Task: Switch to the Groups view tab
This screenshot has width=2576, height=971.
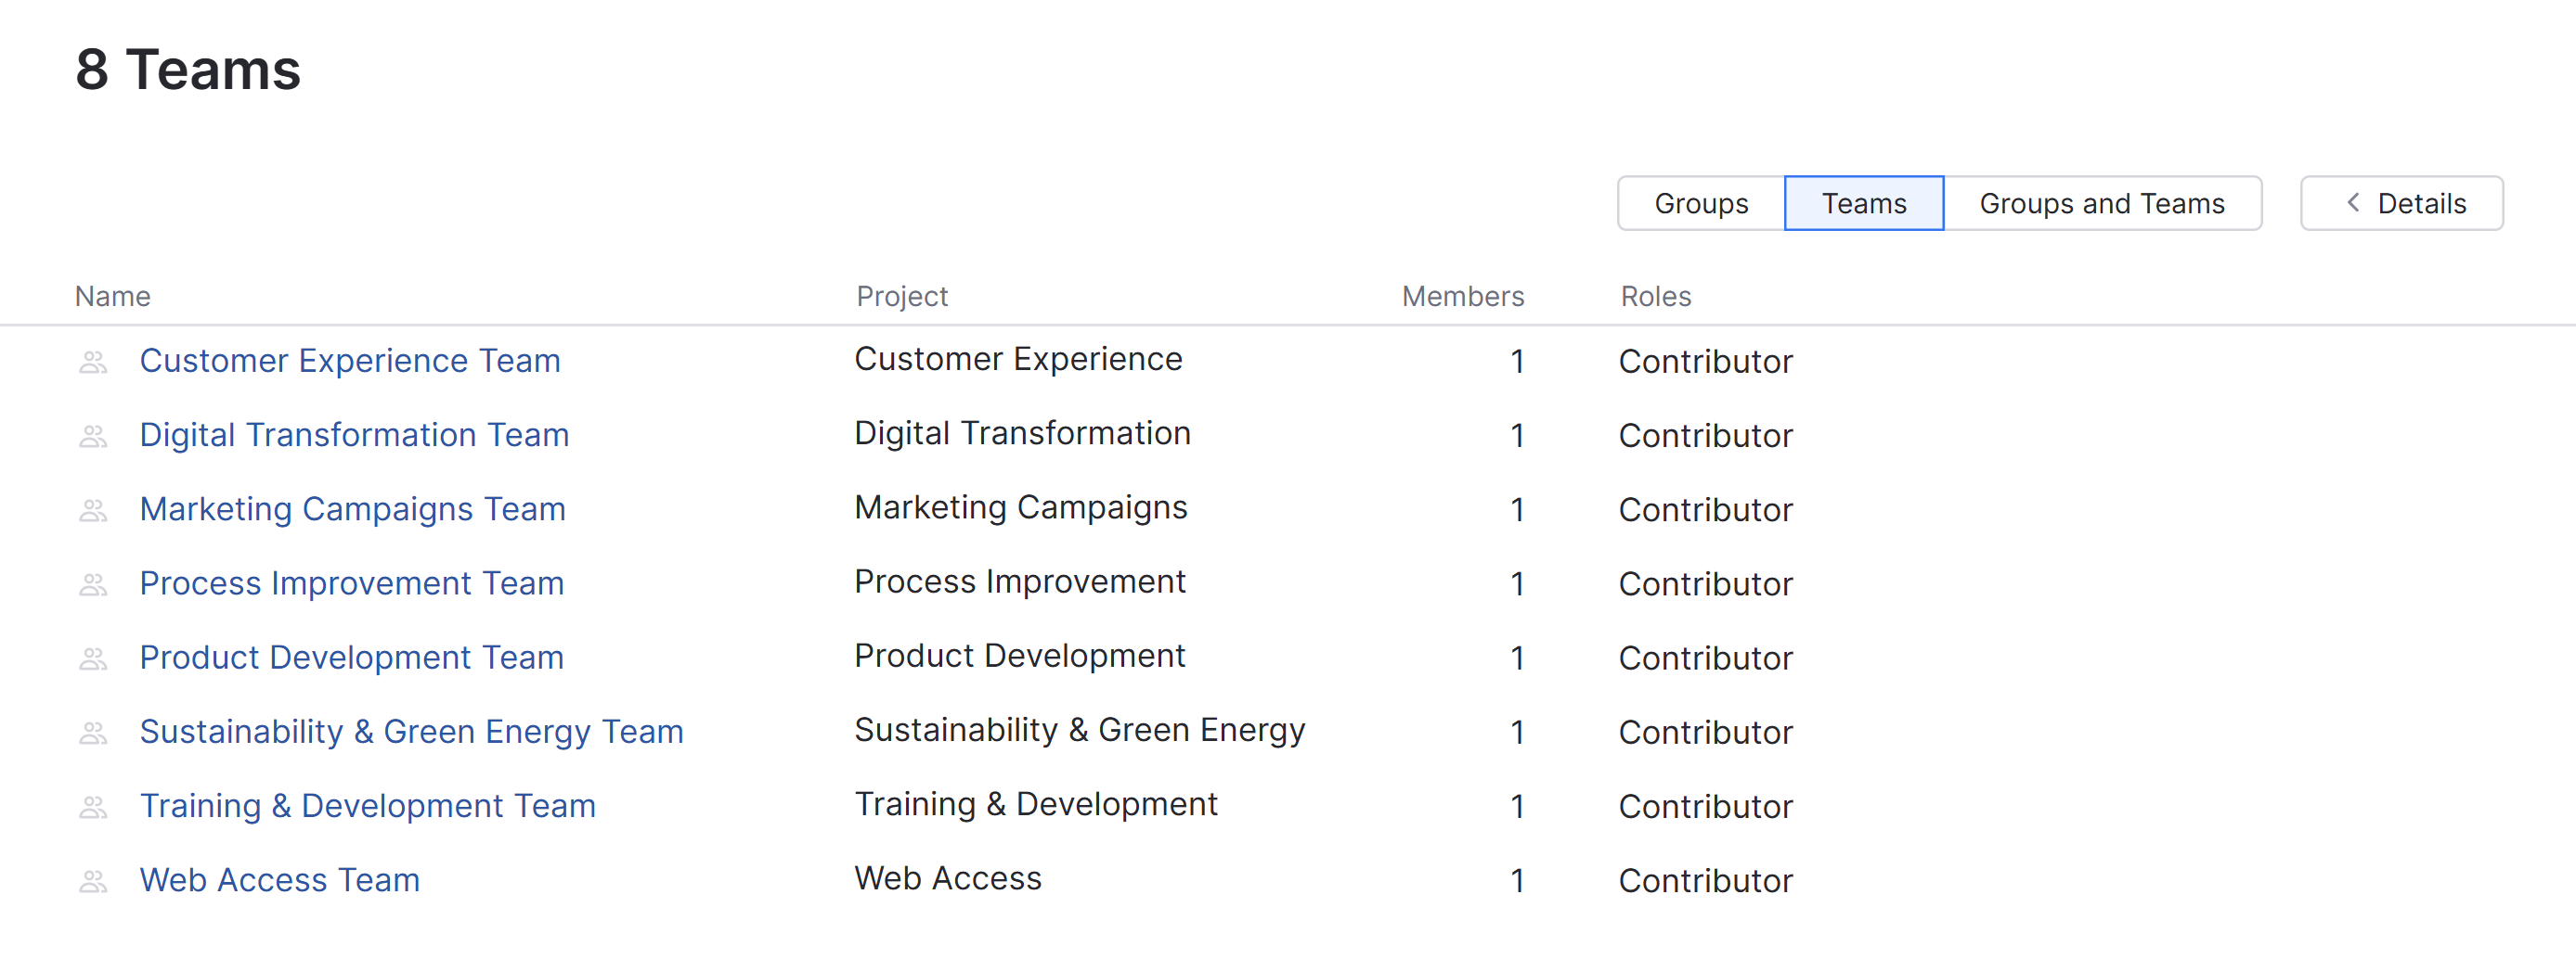Action: [x=1700, y=204]
